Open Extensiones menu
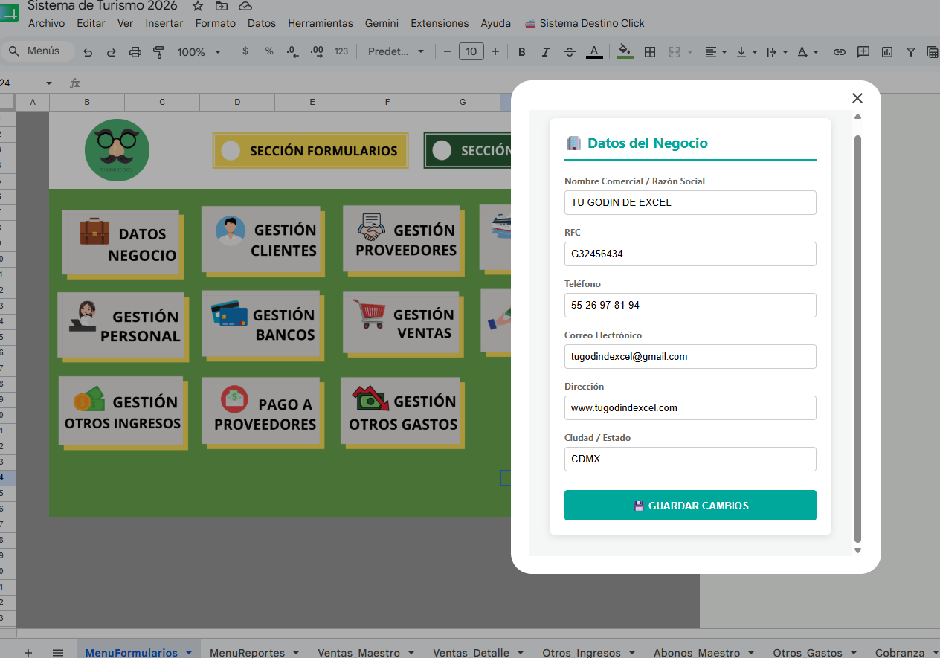940x658 pixels. click(x=440, y=23)
